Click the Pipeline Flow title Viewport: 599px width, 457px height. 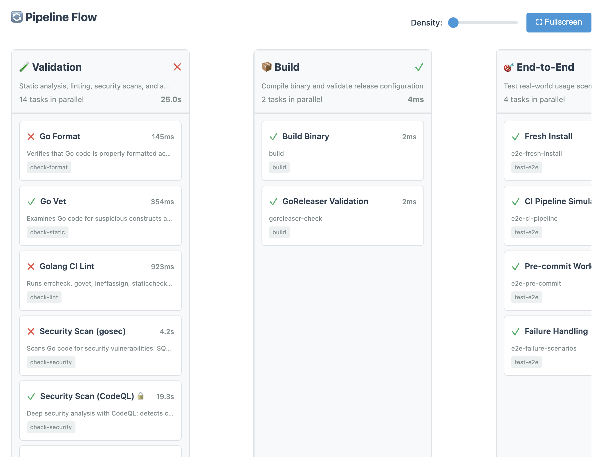(x=61, y=17)
